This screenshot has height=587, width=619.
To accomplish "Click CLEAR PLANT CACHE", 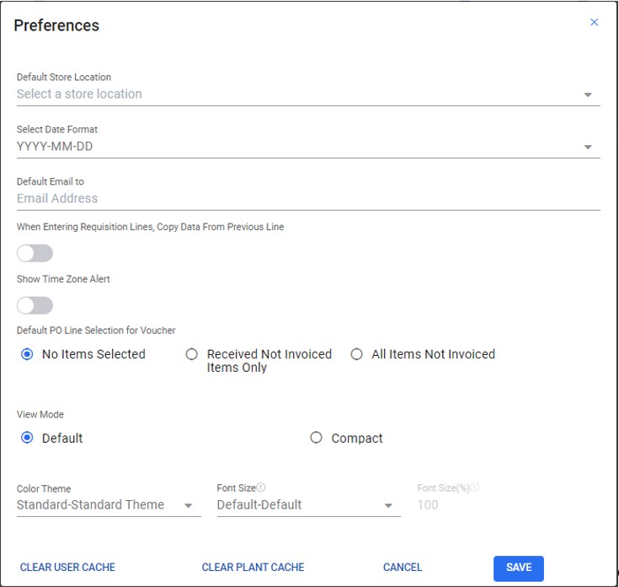I will click(253, 568).
